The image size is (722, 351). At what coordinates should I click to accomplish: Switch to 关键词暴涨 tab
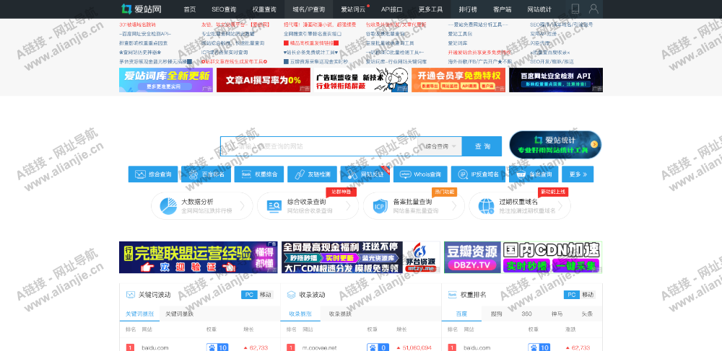point(139,314)
